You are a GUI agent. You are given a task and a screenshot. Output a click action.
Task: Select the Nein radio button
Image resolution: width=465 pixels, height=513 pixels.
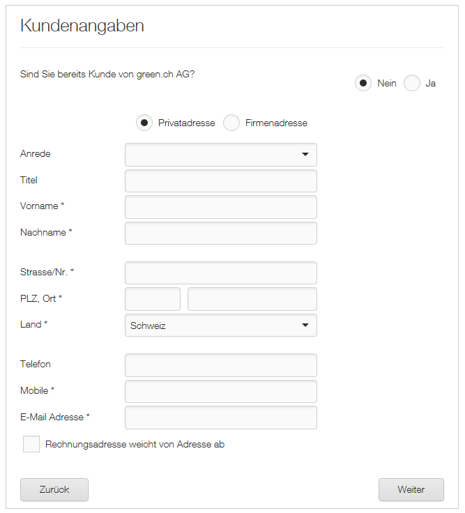pos(363,83)
